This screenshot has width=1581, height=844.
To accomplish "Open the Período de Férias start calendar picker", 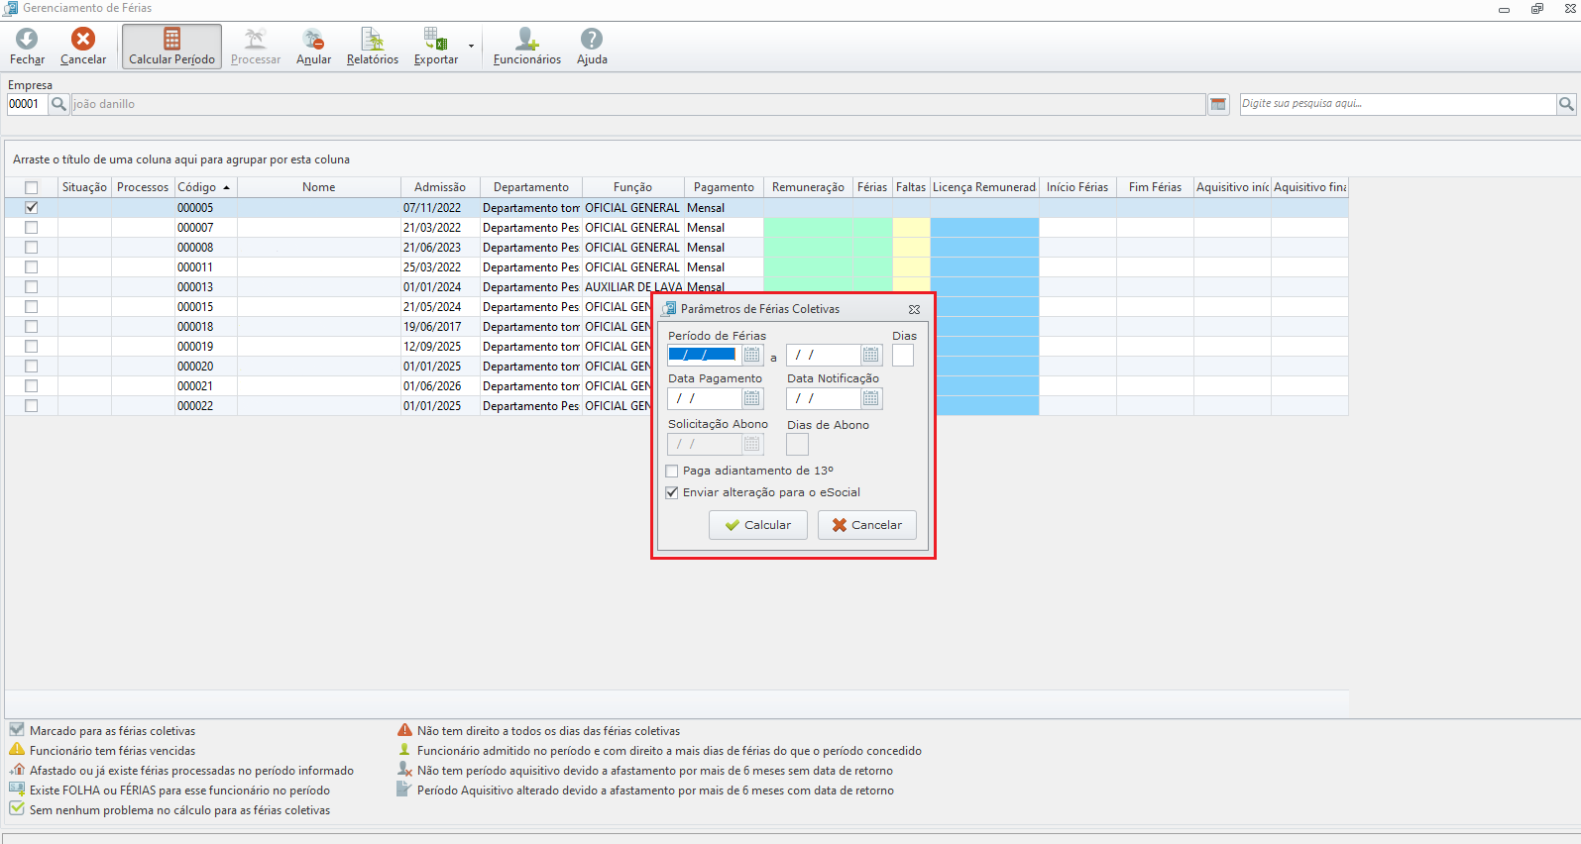I will (752, 355).
